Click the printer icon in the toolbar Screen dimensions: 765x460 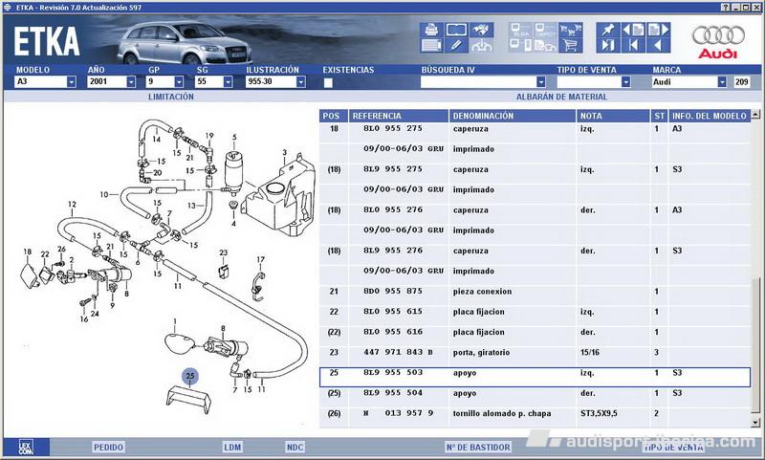tap(432, 30)
